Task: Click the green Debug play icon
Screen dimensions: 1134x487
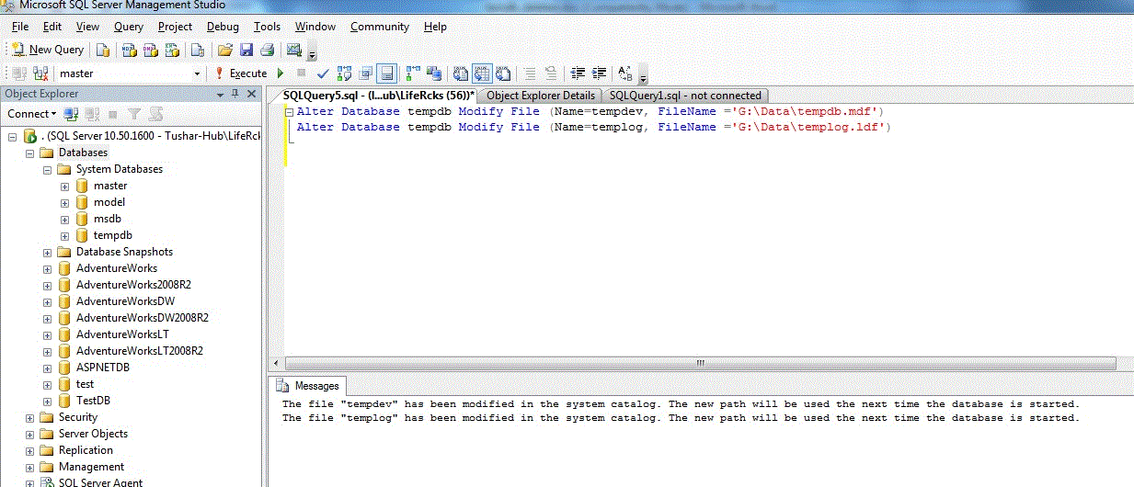Action: (x=280, y=74)
